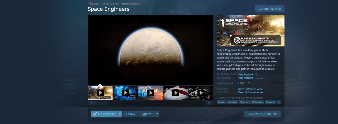Click the release date Feb 28, 2019
338x124 pixels.
[x=246, y=83]
